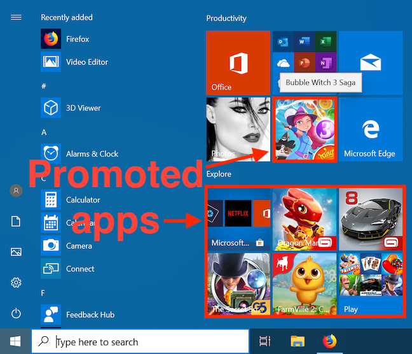Open the Productivity tile group header
This screenshot has width=412, height=354.
point(226,18)
